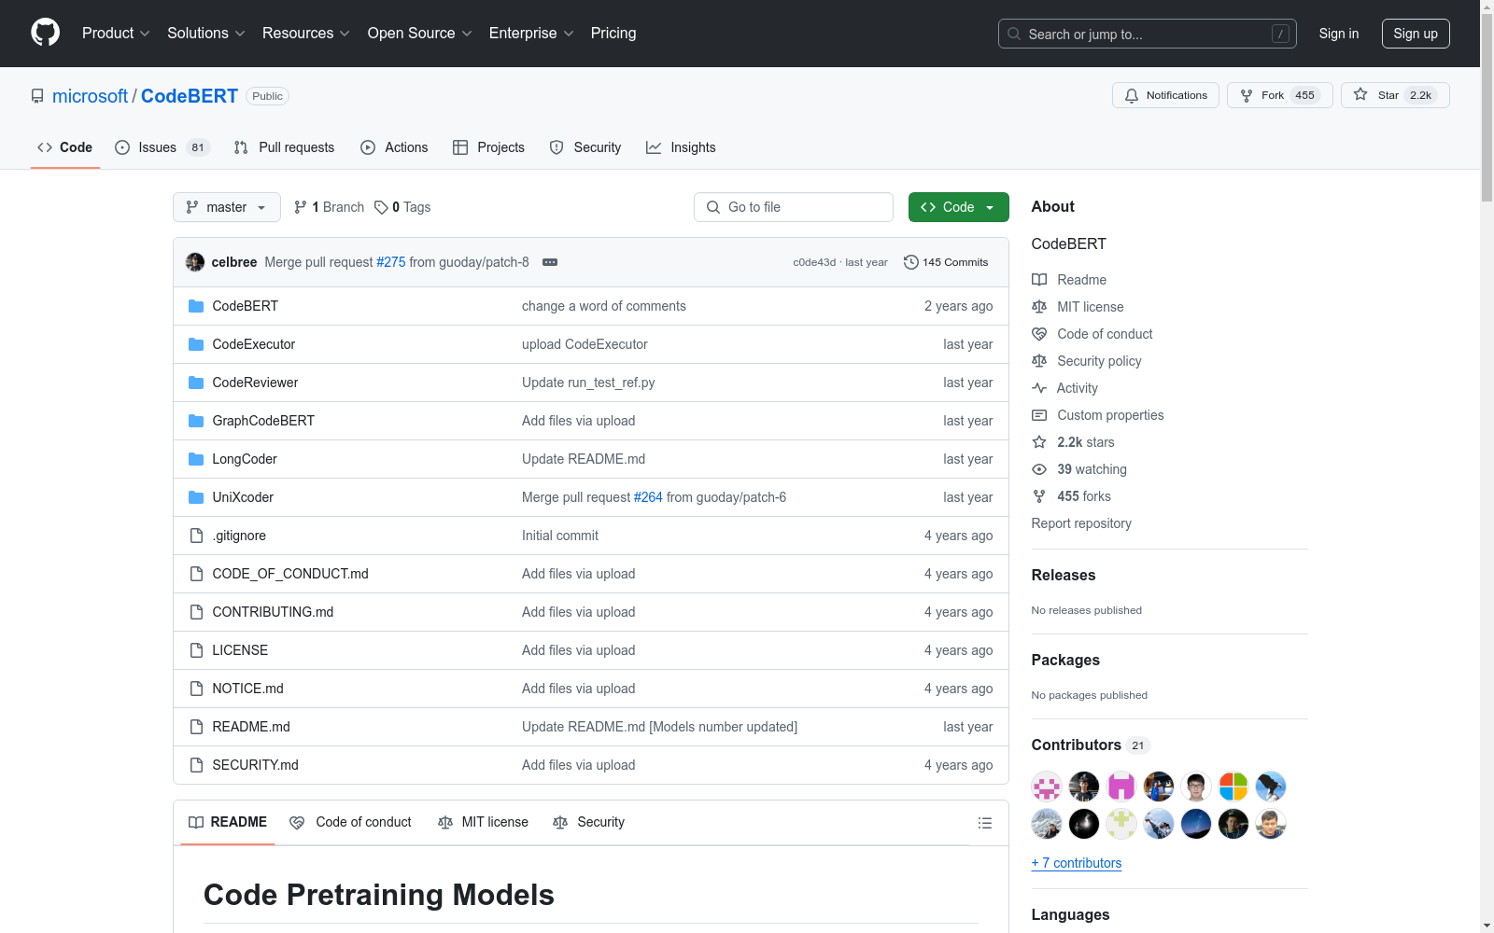1494x933 pixels.
Task: Switch to the Security repository tab
Action: coord(585,147)
